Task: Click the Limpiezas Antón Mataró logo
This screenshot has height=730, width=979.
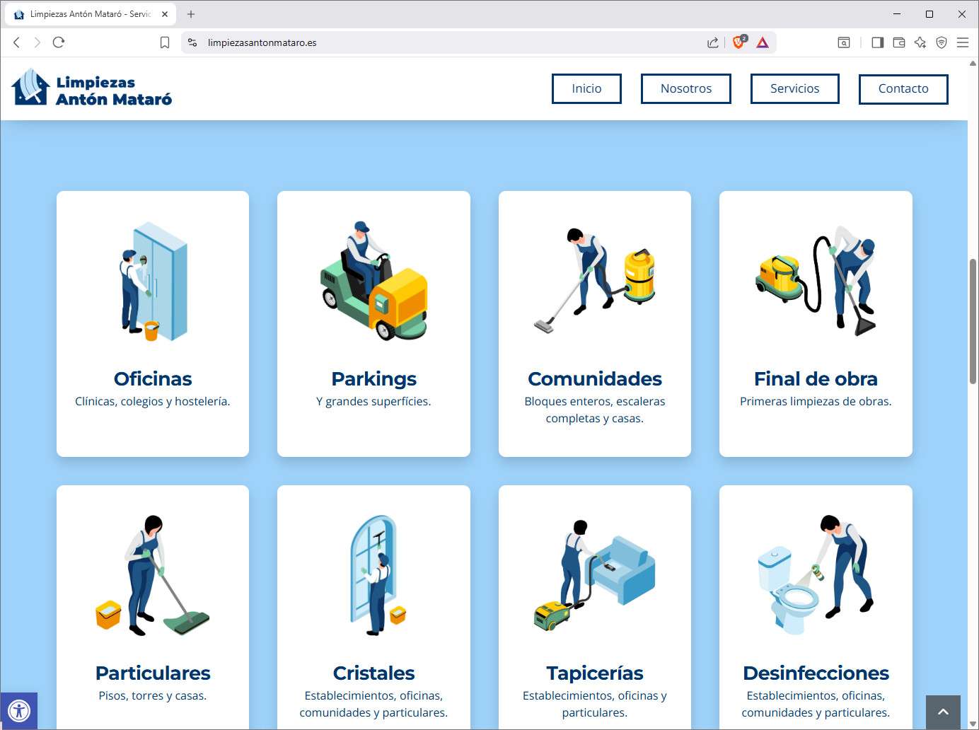Action: coord(92,88)
